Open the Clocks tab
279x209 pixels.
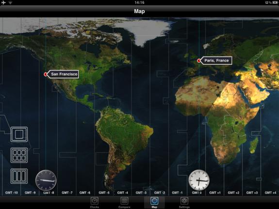coord(95,202)
